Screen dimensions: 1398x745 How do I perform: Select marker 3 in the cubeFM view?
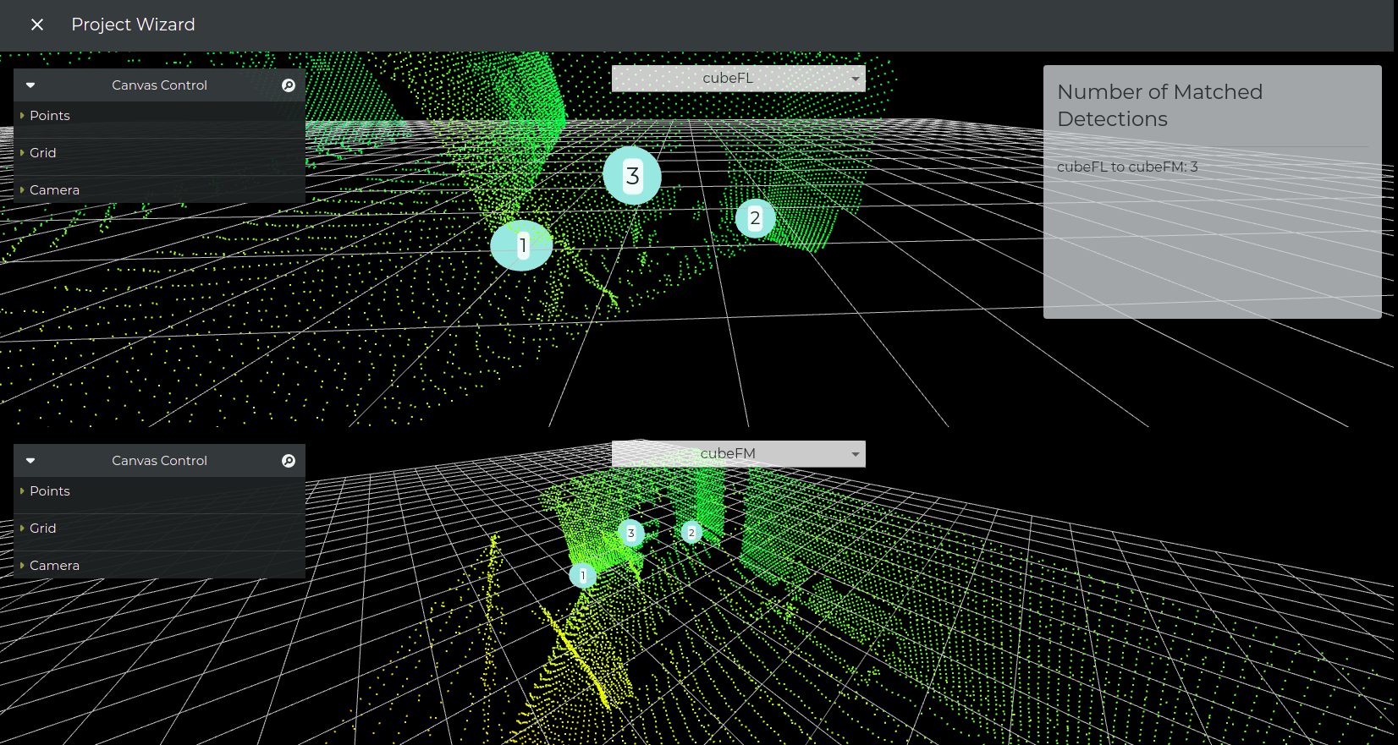(x=631, y=534)
